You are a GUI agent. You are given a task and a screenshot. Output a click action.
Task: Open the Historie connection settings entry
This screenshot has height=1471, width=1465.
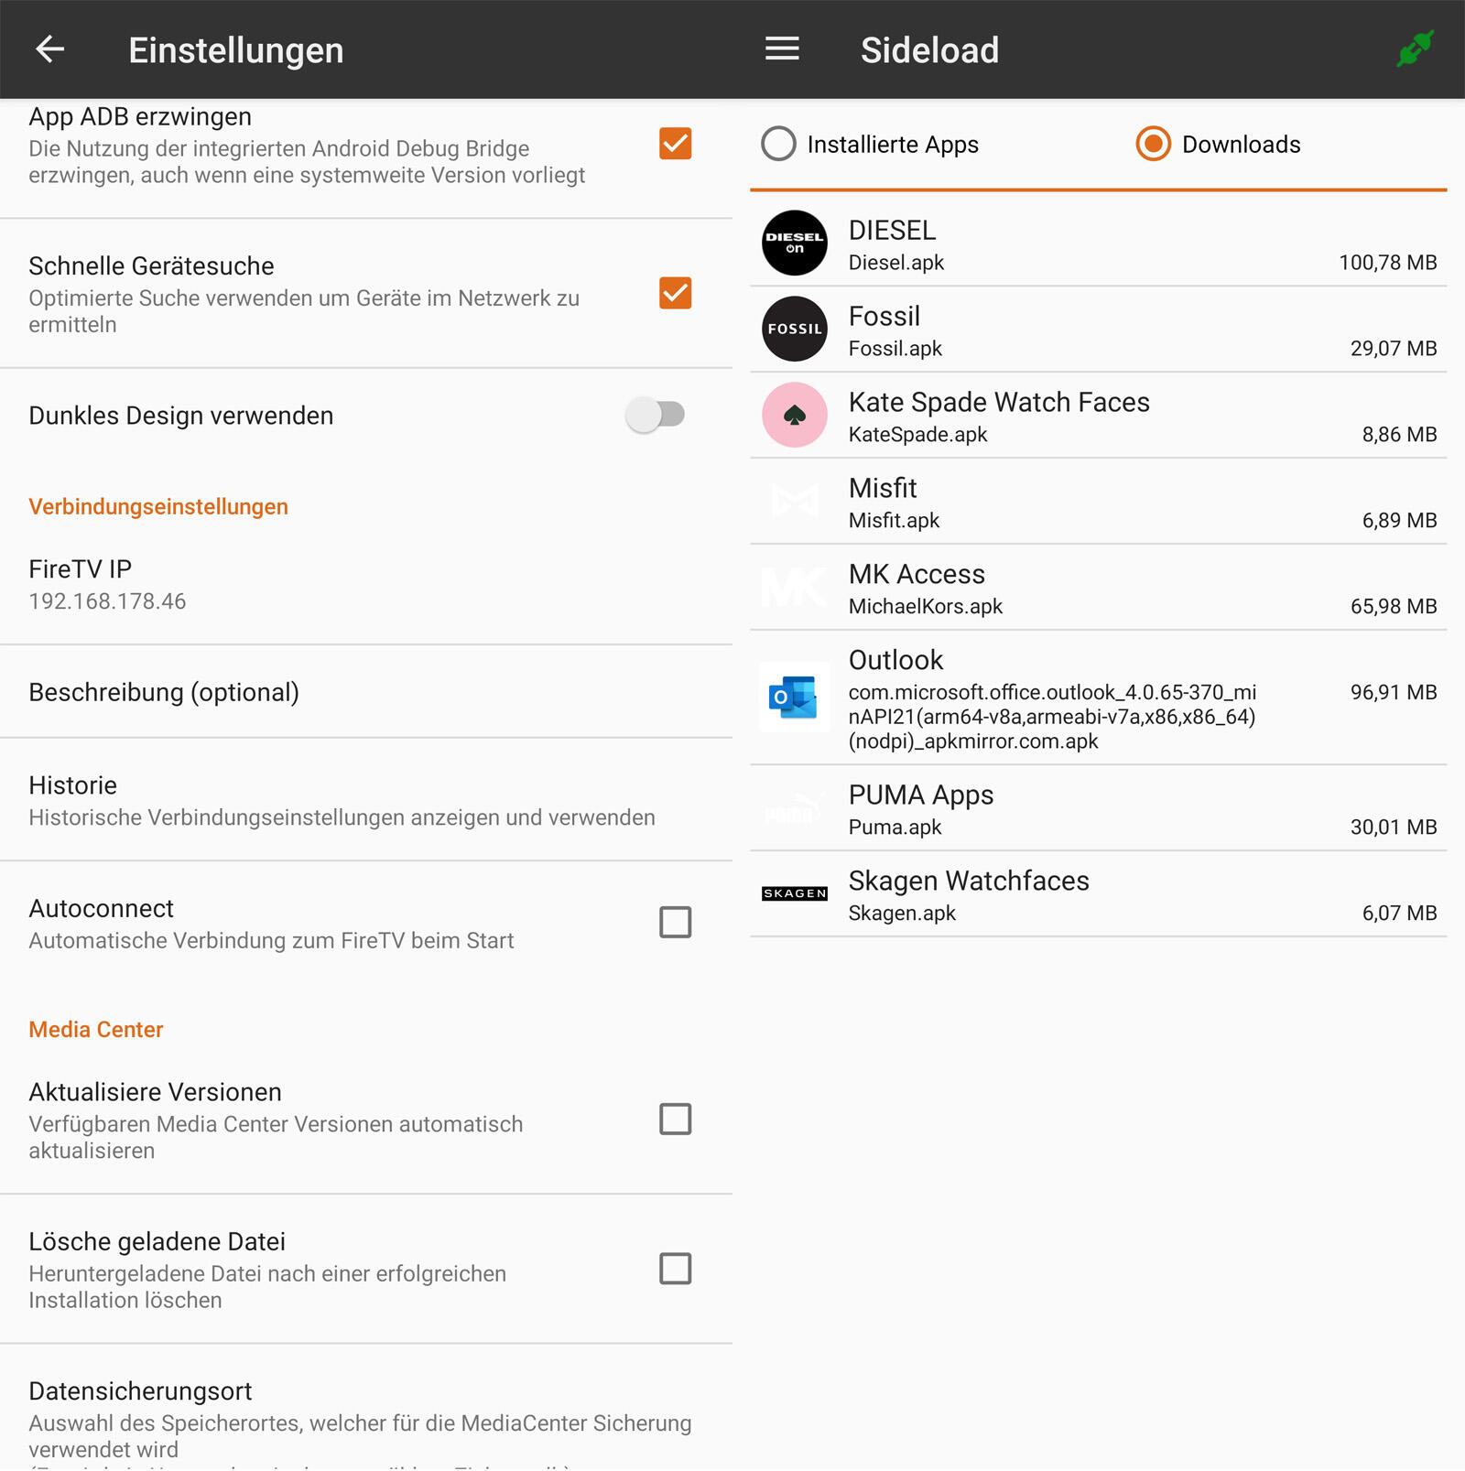(342, 800)
